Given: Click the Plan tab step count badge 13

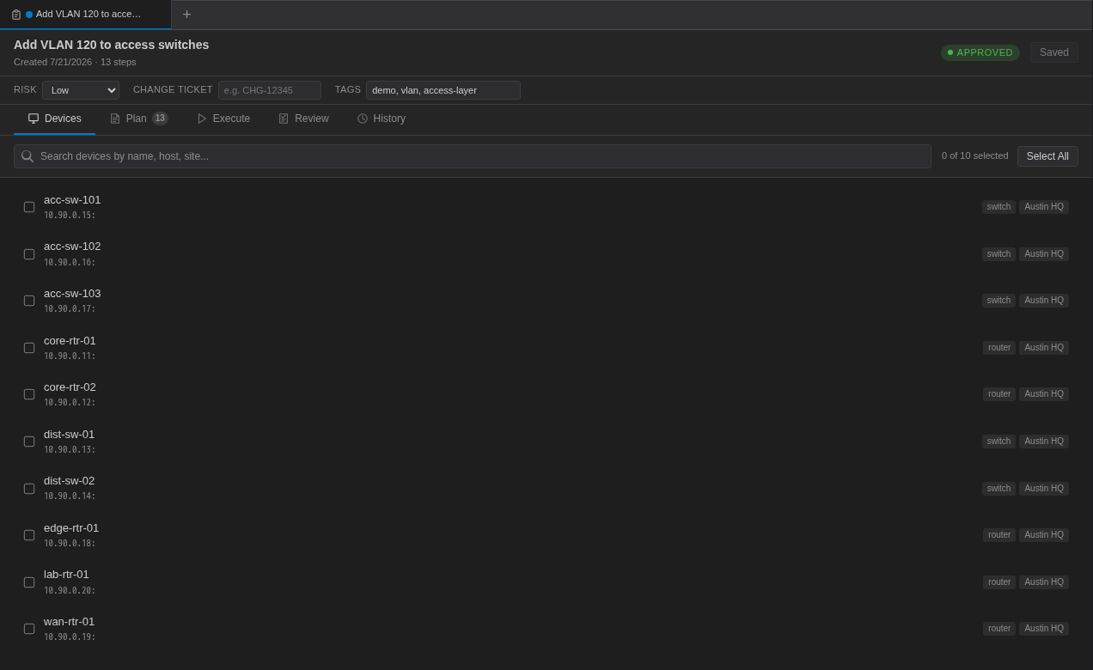Looking at the screenshot, I should (x=161, y=119).
